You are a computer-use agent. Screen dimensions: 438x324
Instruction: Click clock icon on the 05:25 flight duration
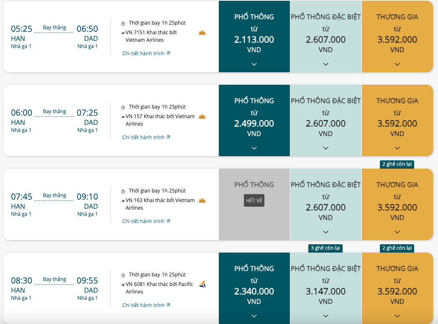click(123, 23)
